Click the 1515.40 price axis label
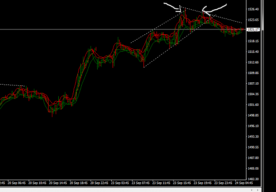276x192 pixels. [x=253, y=52]
